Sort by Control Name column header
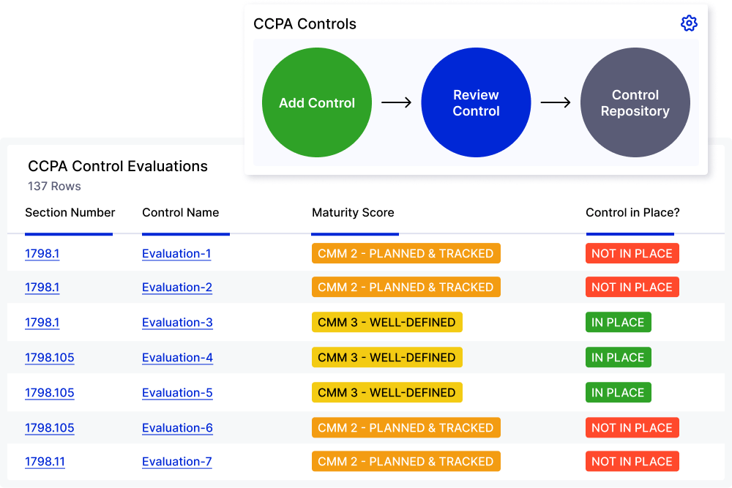 [x=180, y=213]
